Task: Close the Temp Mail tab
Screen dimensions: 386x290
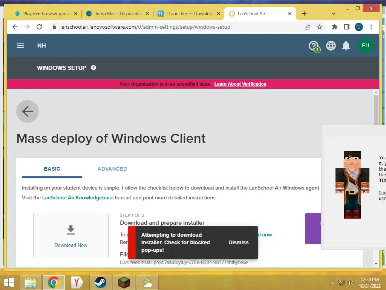Action: [x=147, y=14]
